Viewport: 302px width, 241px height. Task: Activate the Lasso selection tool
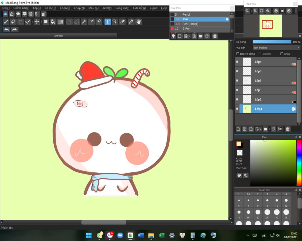(77, 22)
